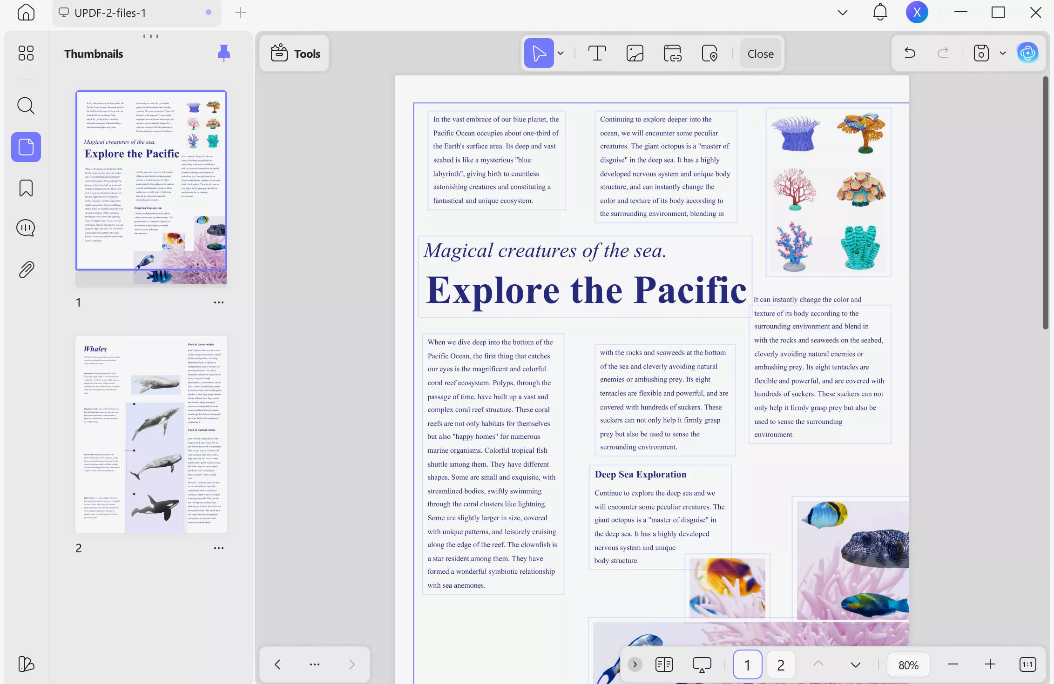The width and height of the screenshot is (1054, 684).
Task: Open the search panel in the sidebar
Action: (26, 106)
